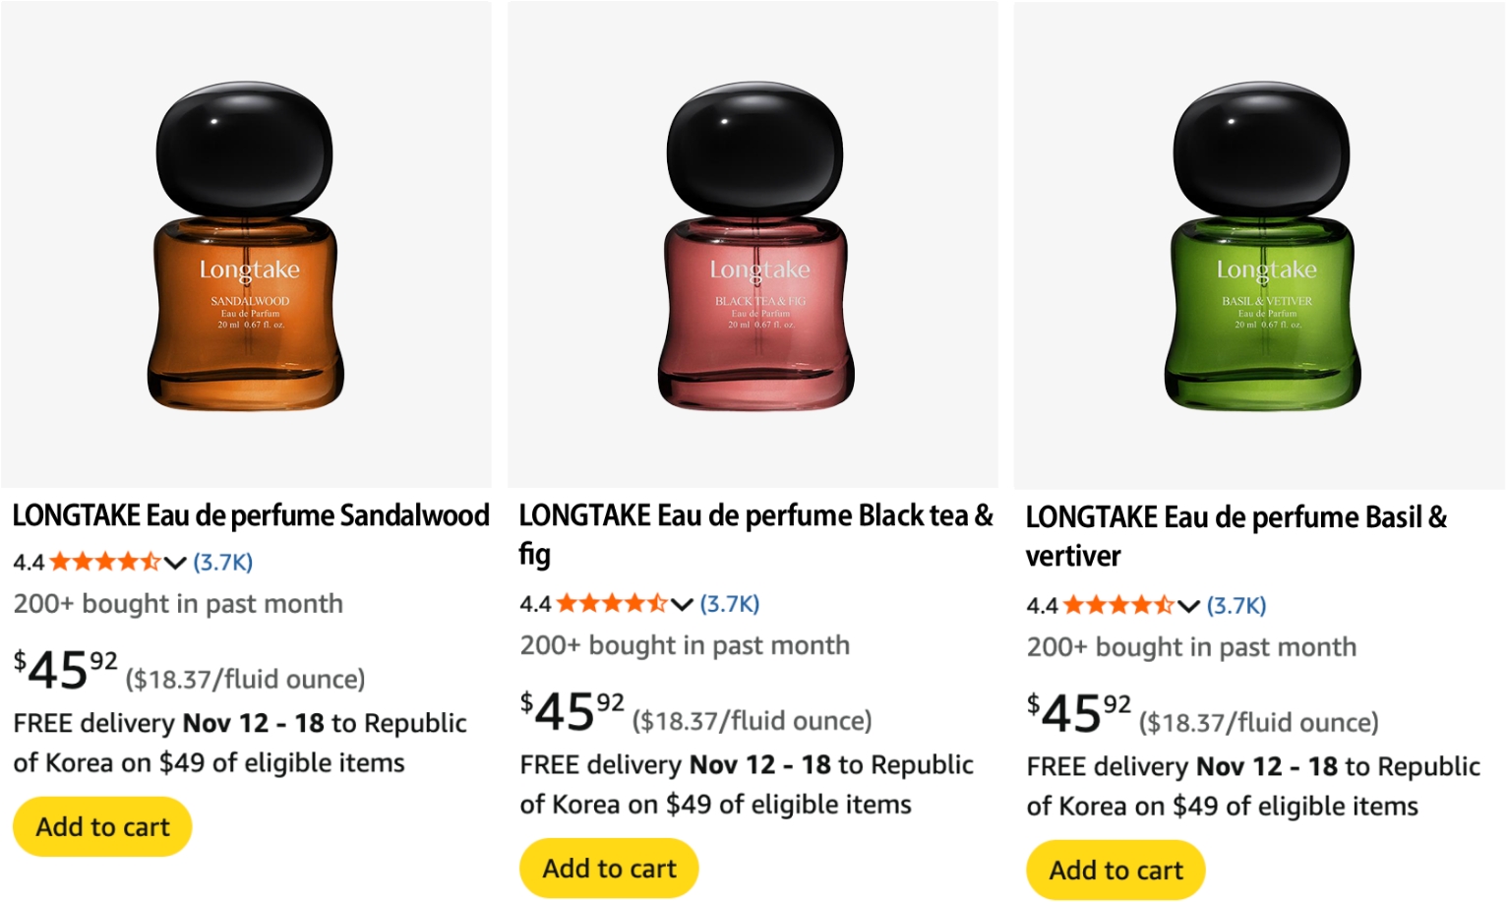This screenshot has height=902, width=1507.
Task: Open the Black tea & fig ratings dropdown
Action: pos(682,604)
